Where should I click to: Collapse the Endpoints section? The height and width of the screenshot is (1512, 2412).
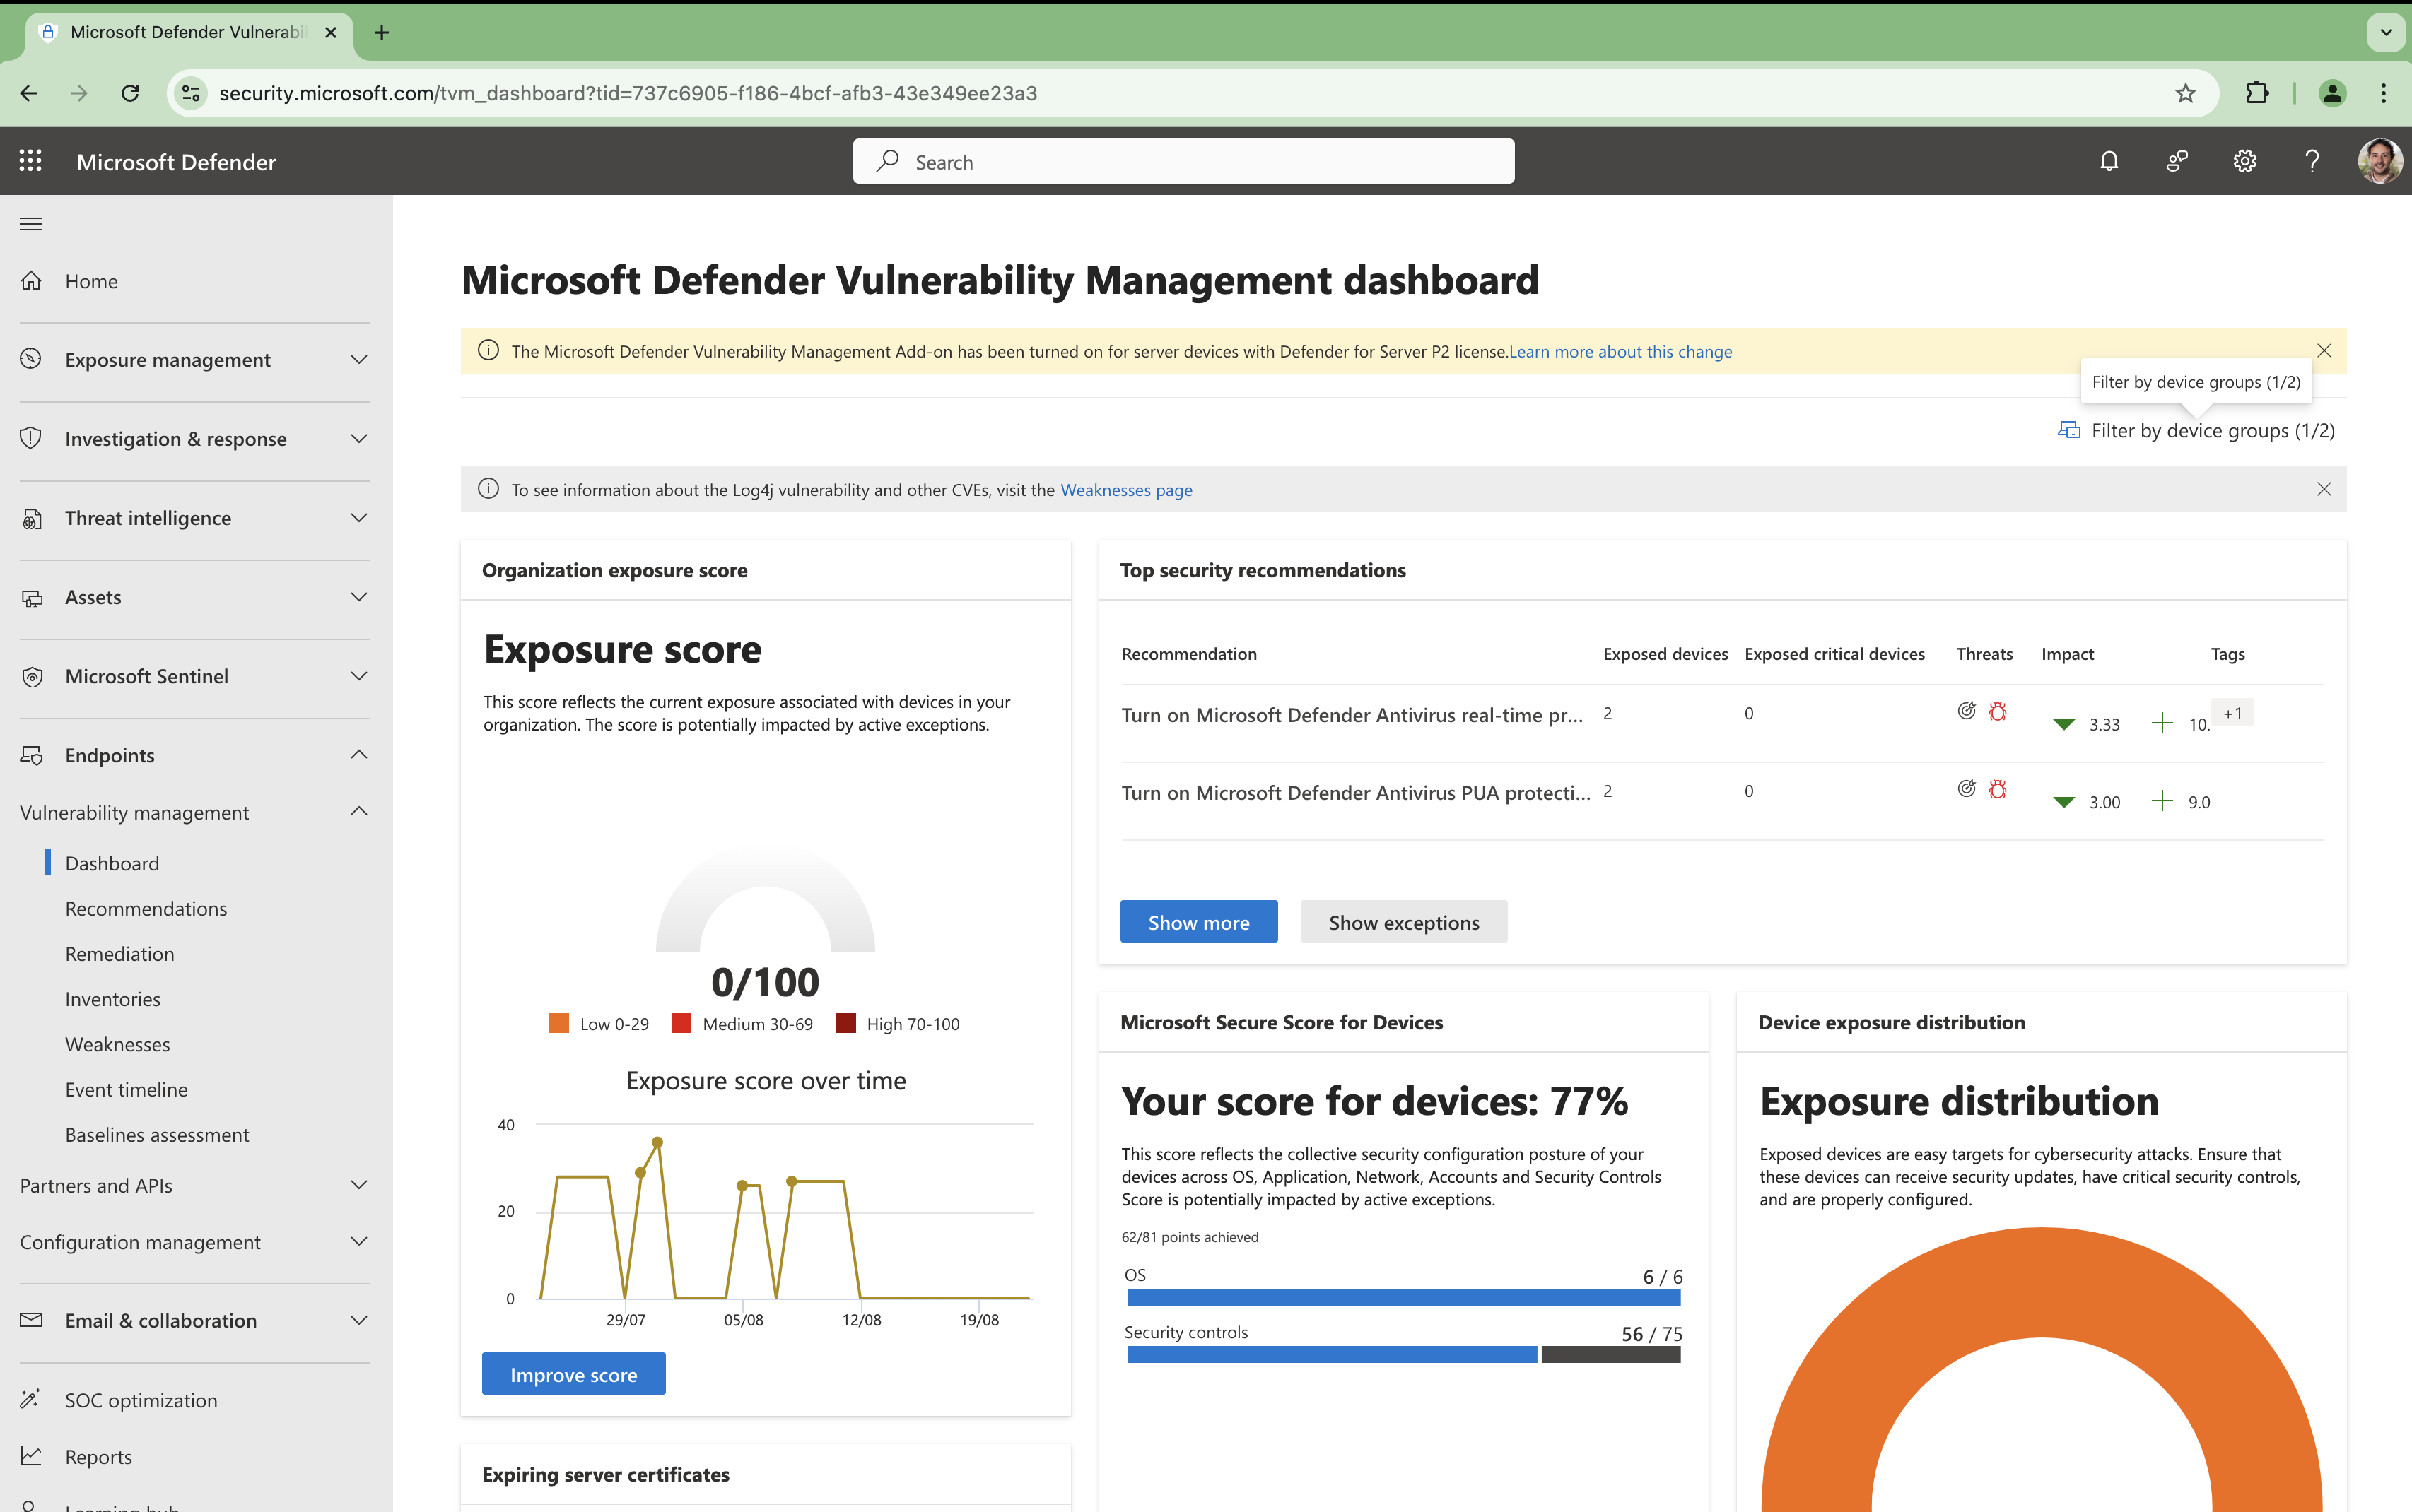coord(359,754)
